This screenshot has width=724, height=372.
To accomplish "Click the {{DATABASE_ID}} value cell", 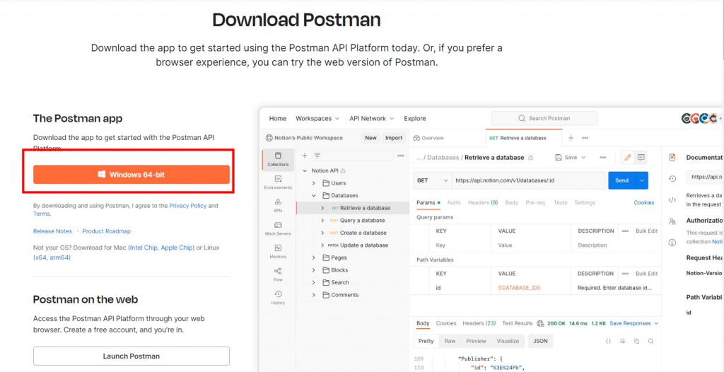I will (x=519, y=287).
